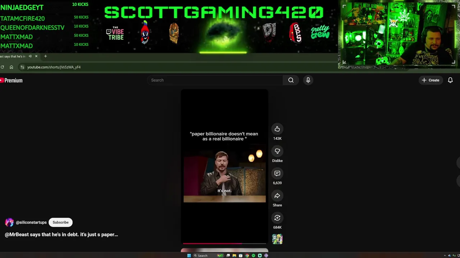Focus the YouTube search field

pos(215,80)
